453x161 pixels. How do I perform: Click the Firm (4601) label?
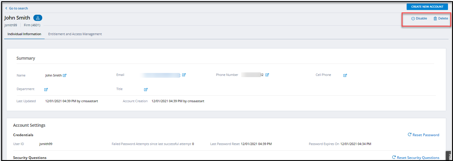click(x=32, y=25)
